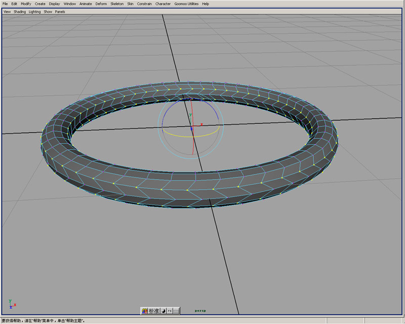Open the Display menu
The height and width of the screenshot is (324, 405).
[x=55, y=4]
